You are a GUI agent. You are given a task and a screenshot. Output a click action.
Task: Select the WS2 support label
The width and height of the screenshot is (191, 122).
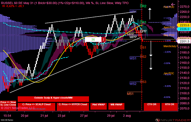click(133, 84)
